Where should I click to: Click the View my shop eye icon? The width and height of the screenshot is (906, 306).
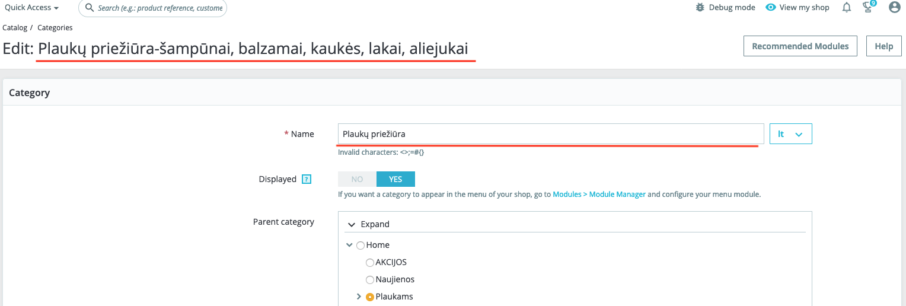(771, 8)
